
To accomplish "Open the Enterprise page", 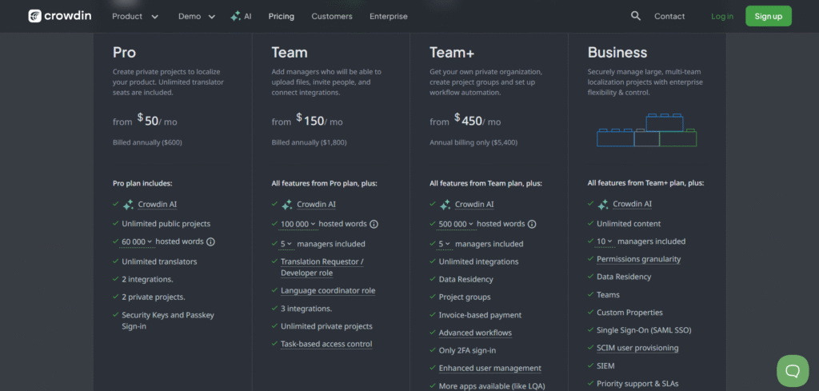I will point(389,16).
